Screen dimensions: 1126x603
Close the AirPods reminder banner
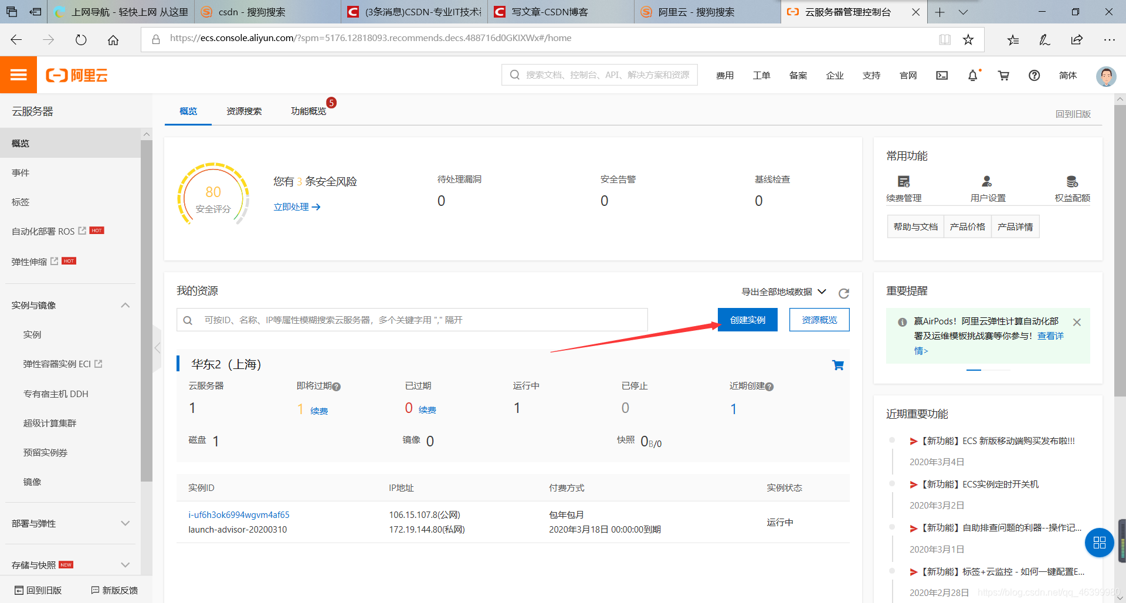tap(1077, 322)
